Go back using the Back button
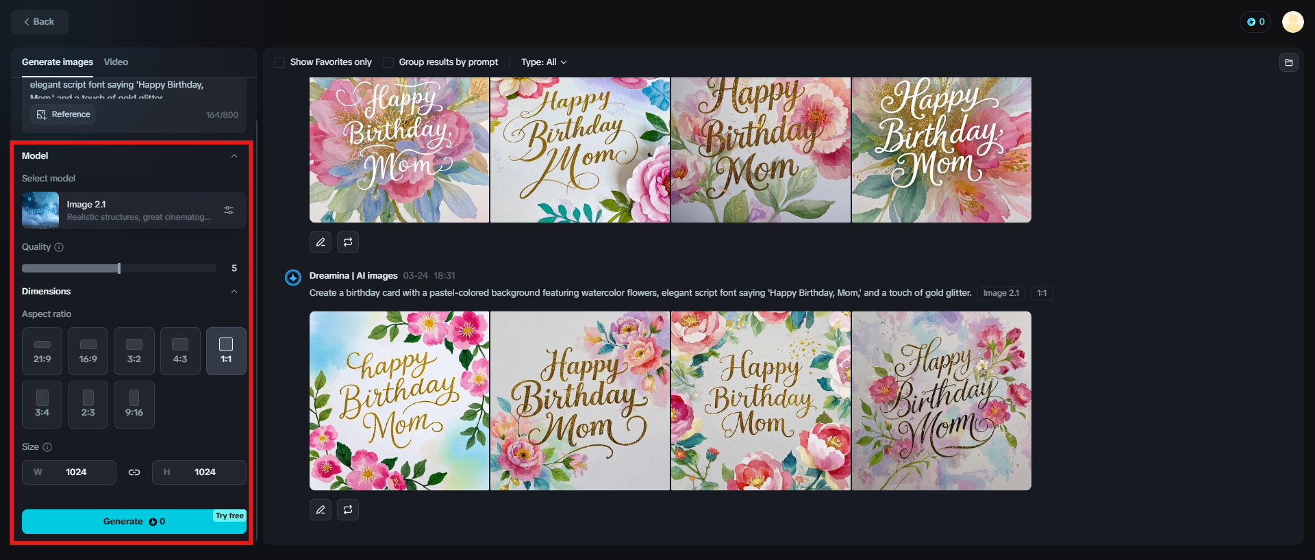The width and height of the screenshot is (1315, 560). tap(40, 22)
